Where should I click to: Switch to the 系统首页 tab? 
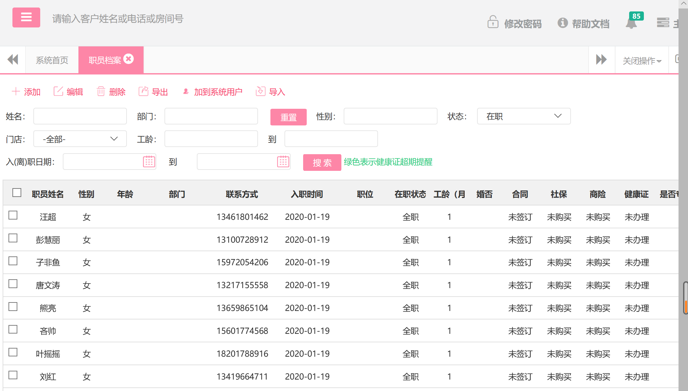pyautogui.click(x=52, y=60)
